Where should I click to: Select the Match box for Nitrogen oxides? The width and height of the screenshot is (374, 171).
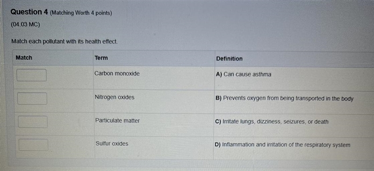tap(32, 99)
